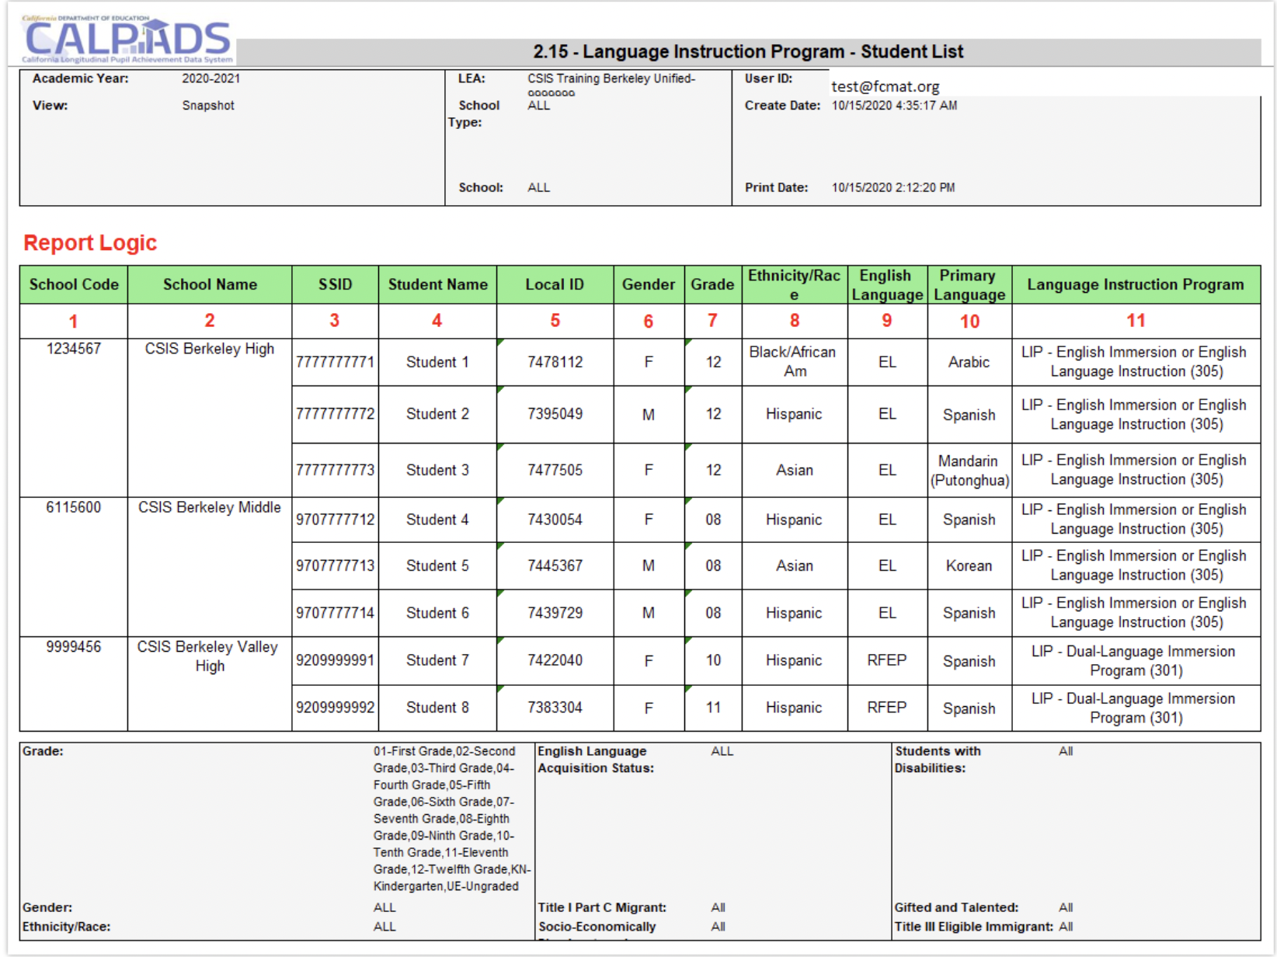
Task: Click Student 8's Dual-Language Immersion Program cell
Action: tap(1136, 708)
